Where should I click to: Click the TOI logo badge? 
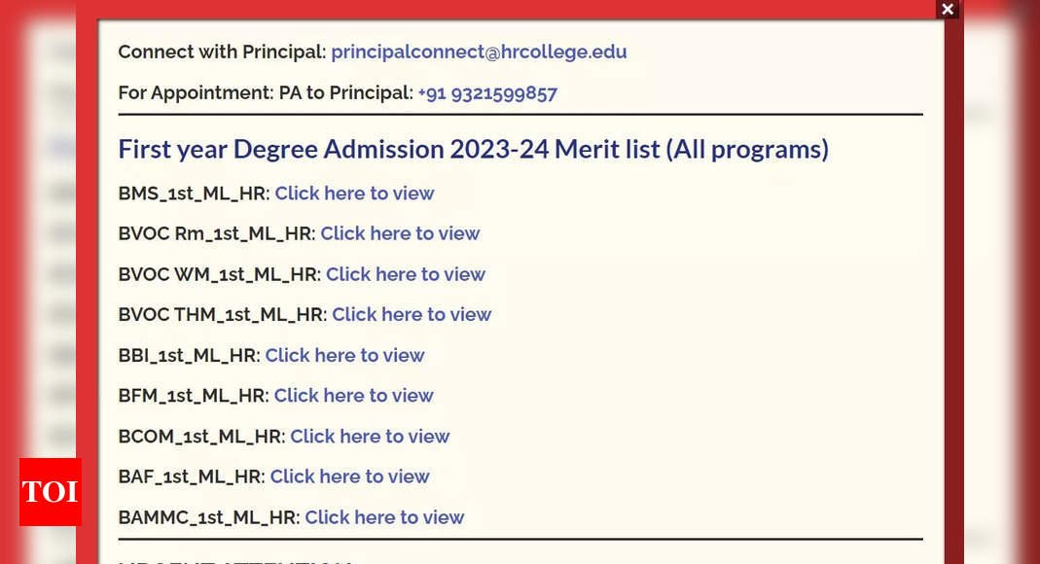(x=51, y=492)
